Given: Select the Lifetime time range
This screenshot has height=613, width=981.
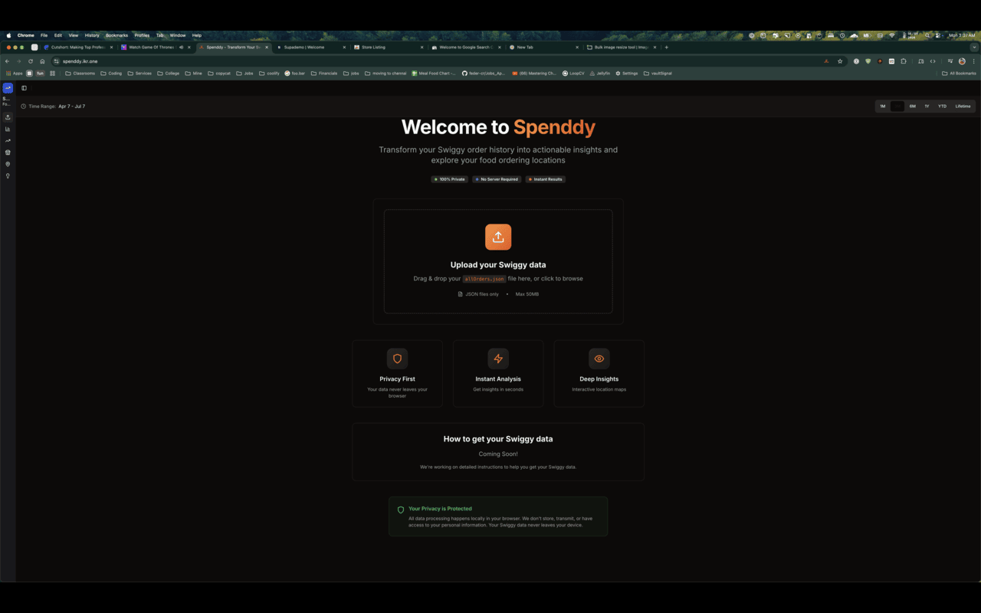Looking at the screenshot, I should pyautogui.click(x=963, y=107).
